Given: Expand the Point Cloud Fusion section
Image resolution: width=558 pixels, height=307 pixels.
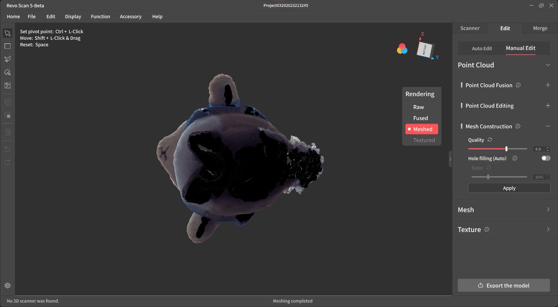Looking at the screenshot, I should (x=548, y=85).
